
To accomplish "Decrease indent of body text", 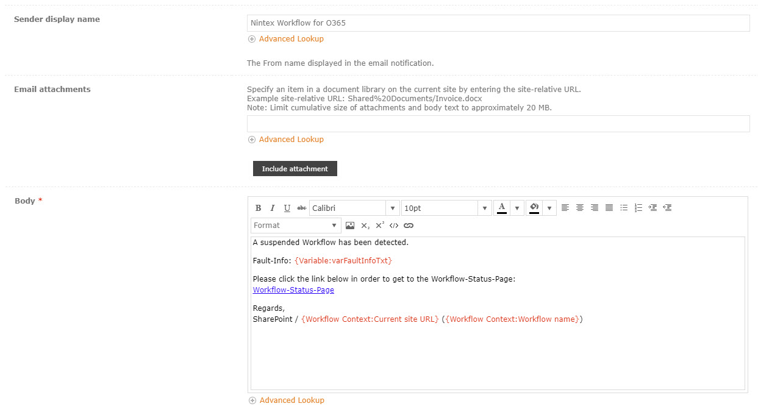I will (668, 208).
